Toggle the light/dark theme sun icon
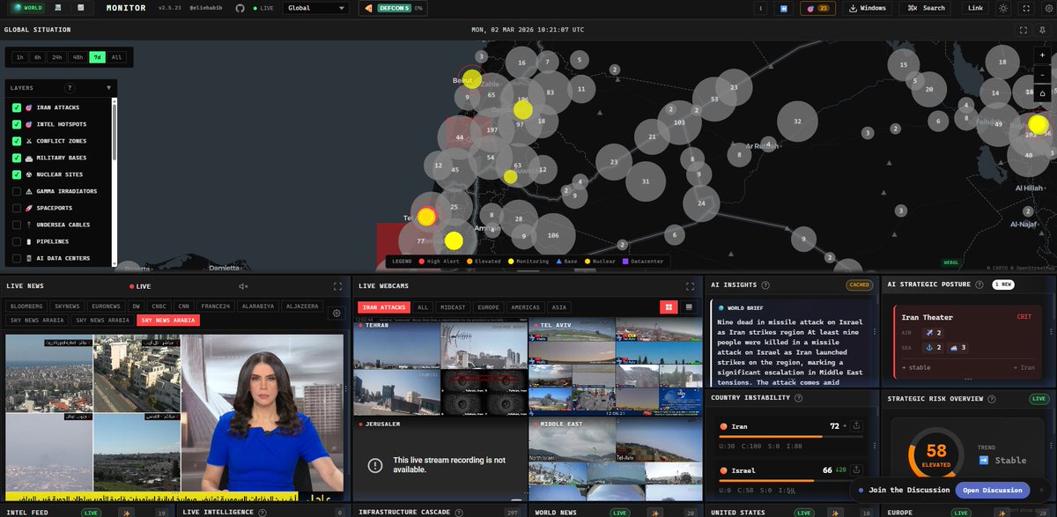Screen dimensions: 1057x517 (1002, 8)
